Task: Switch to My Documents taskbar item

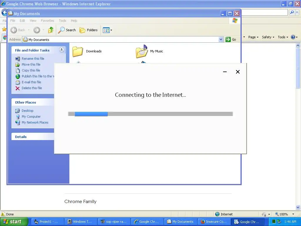Action: pyautogui.click(x=180, y=222)
